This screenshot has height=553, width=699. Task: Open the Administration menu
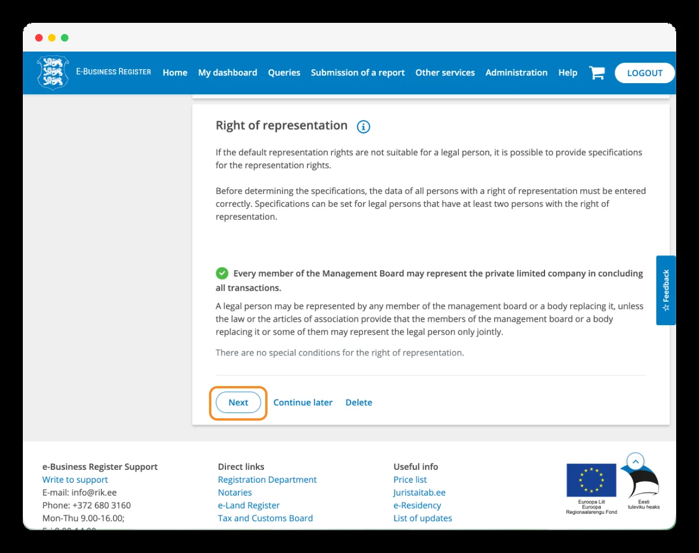[x=516, y=73]
